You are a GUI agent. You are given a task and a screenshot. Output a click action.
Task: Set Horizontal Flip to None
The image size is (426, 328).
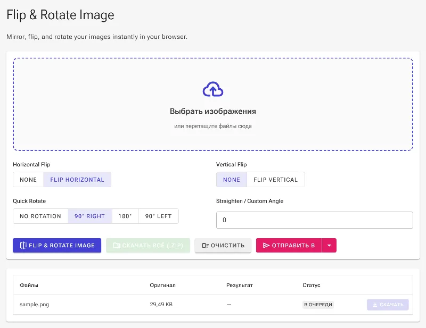tap(28, 180)
